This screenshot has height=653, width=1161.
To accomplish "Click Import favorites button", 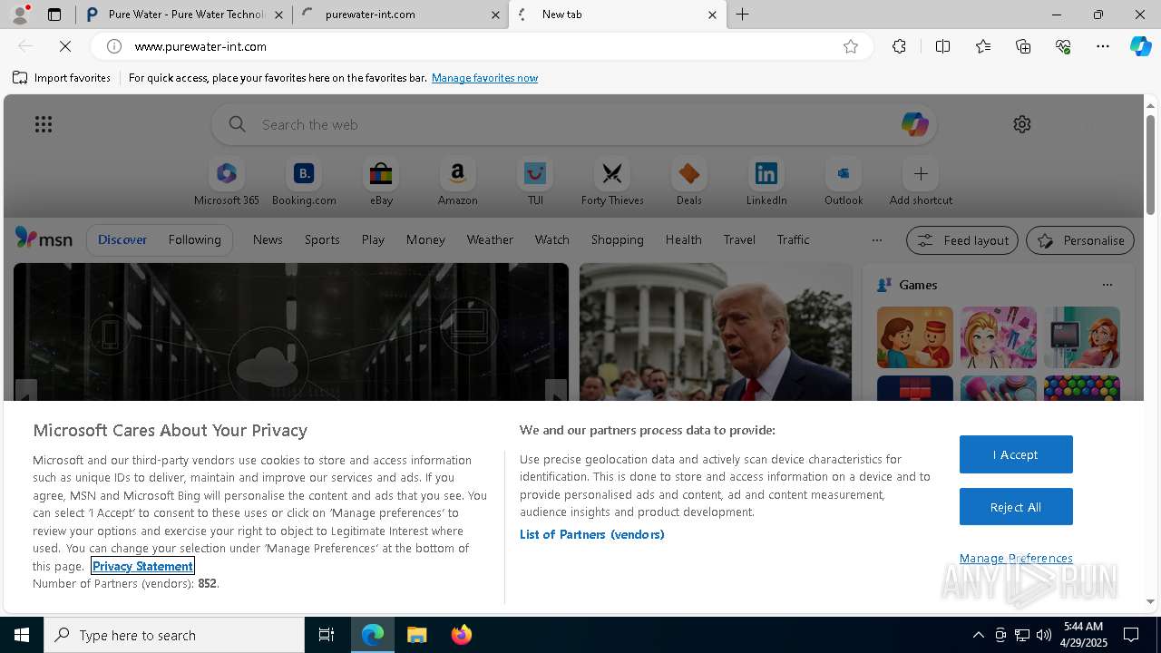I will pyautogui.click(x=62, y=78).
